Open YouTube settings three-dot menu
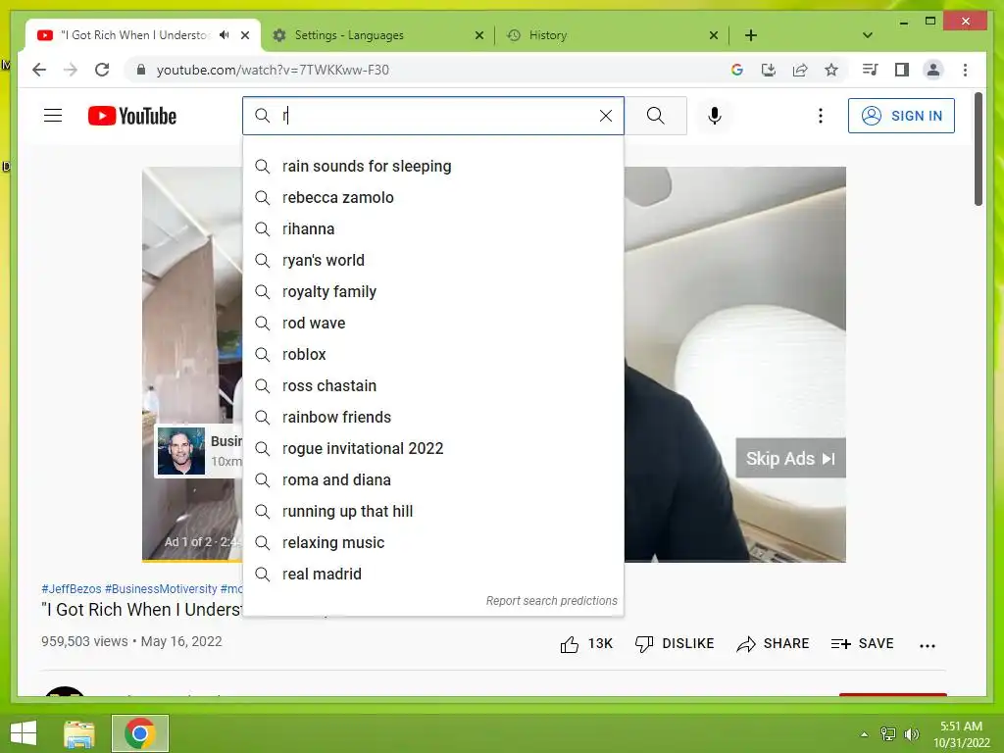This screenshot has width=1004, height=753. point(821,116)
